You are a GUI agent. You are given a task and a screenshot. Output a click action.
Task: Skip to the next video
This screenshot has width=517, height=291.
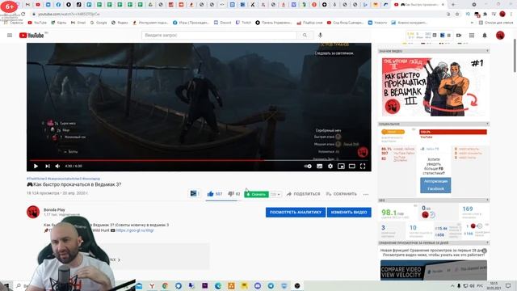point(47,166)
